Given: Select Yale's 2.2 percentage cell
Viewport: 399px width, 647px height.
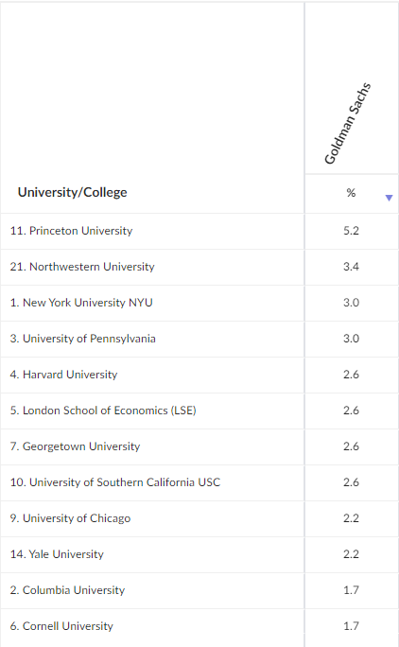Looking at the screenshot, I should click(x=351, y=554).
